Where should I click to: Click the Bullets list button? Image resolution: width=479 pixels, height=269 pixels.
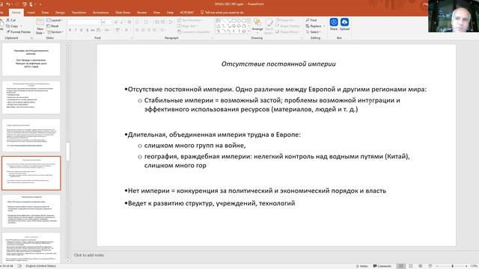(x=138, y=22)
